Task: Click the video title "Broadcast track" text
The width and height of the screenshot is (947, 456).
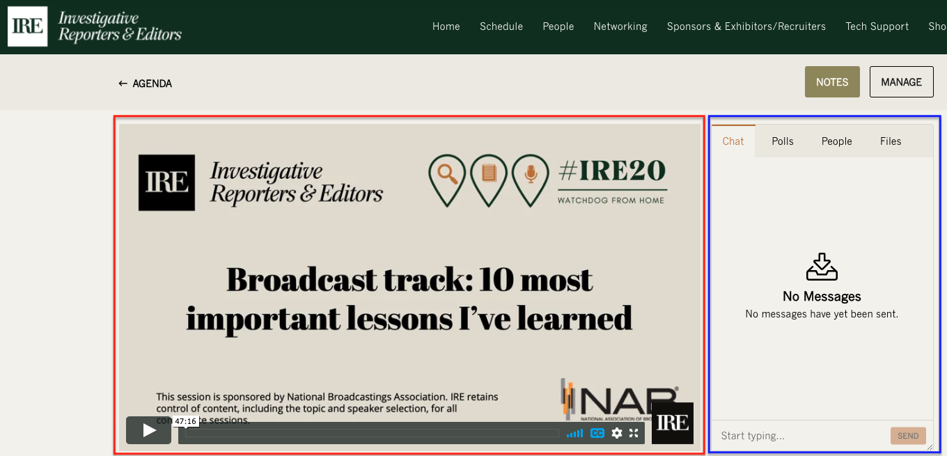Action: click(x=409, y=299)
